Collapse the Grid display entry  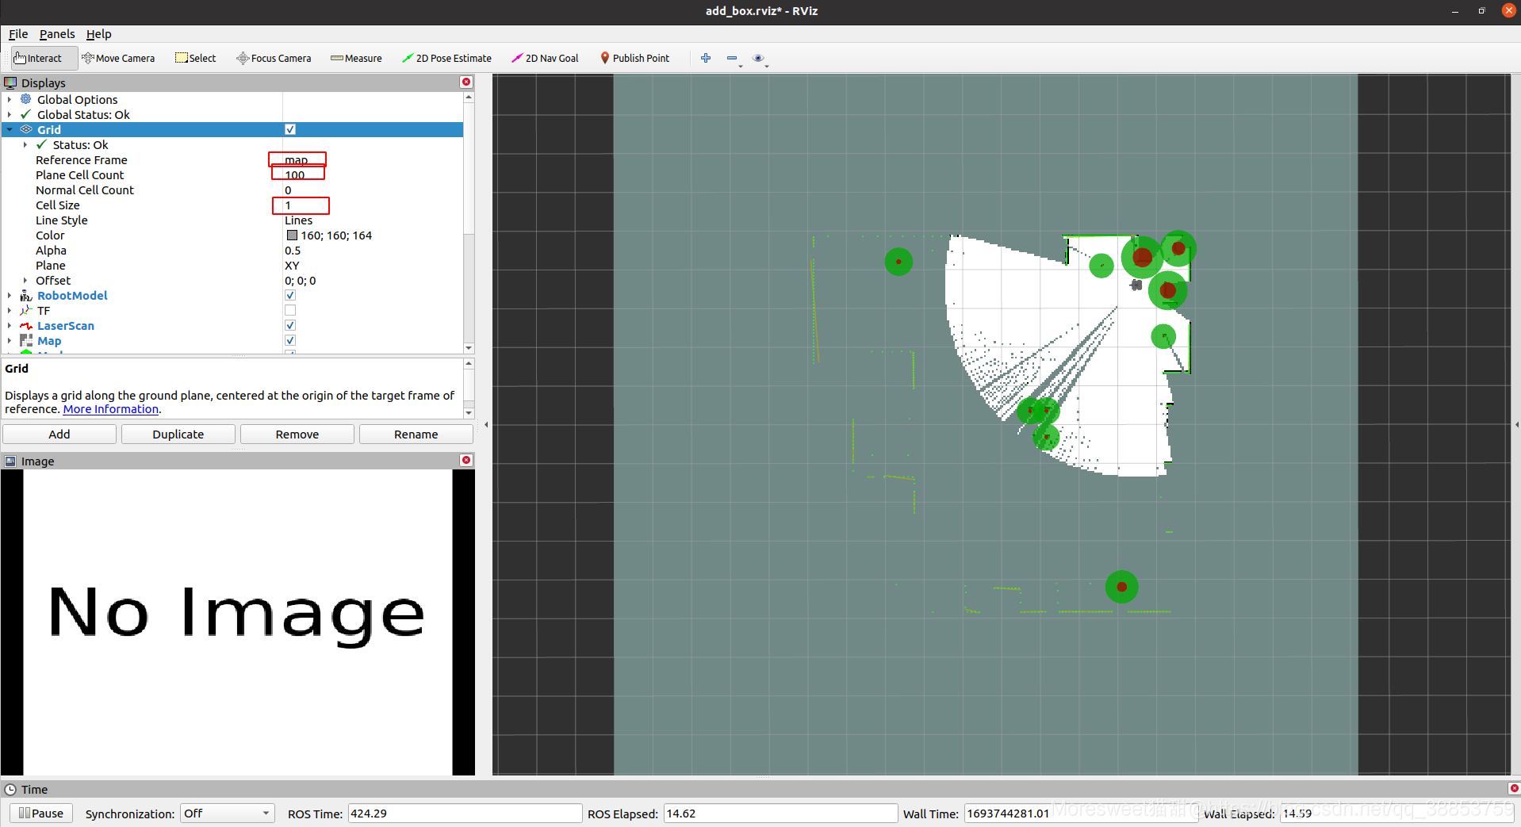[x=9, y=129]
